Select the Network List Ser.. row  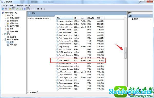pyautogui.click(x=80, y=21)
